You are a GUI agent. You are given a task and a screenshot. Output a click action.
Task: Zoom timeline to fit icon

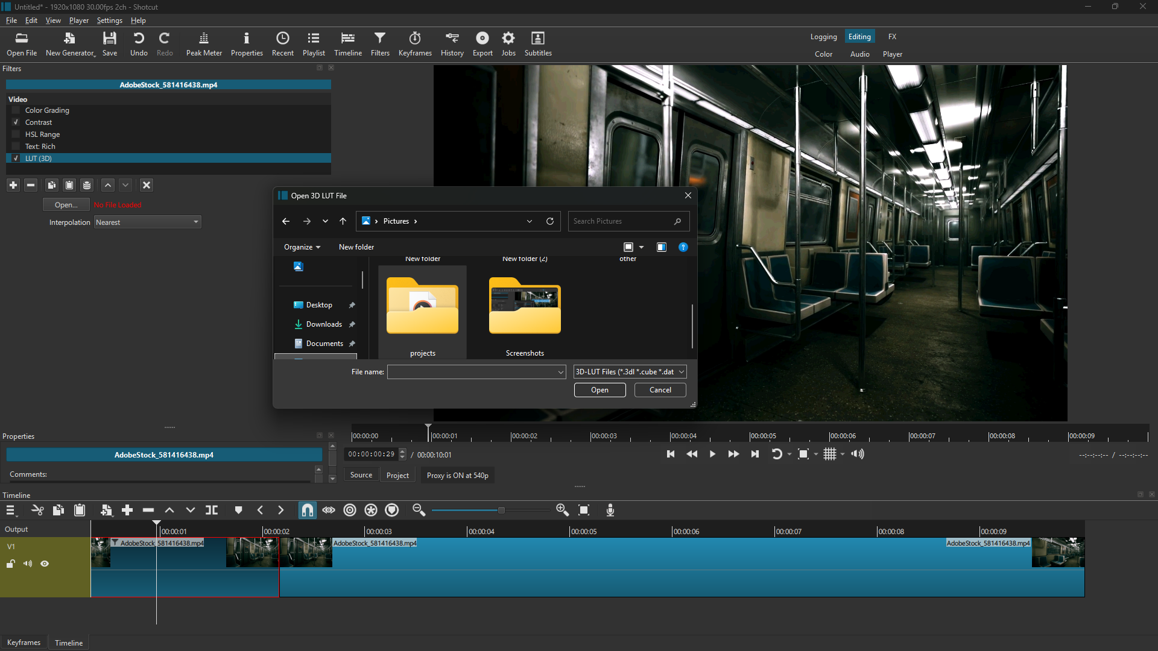point(584,511)
